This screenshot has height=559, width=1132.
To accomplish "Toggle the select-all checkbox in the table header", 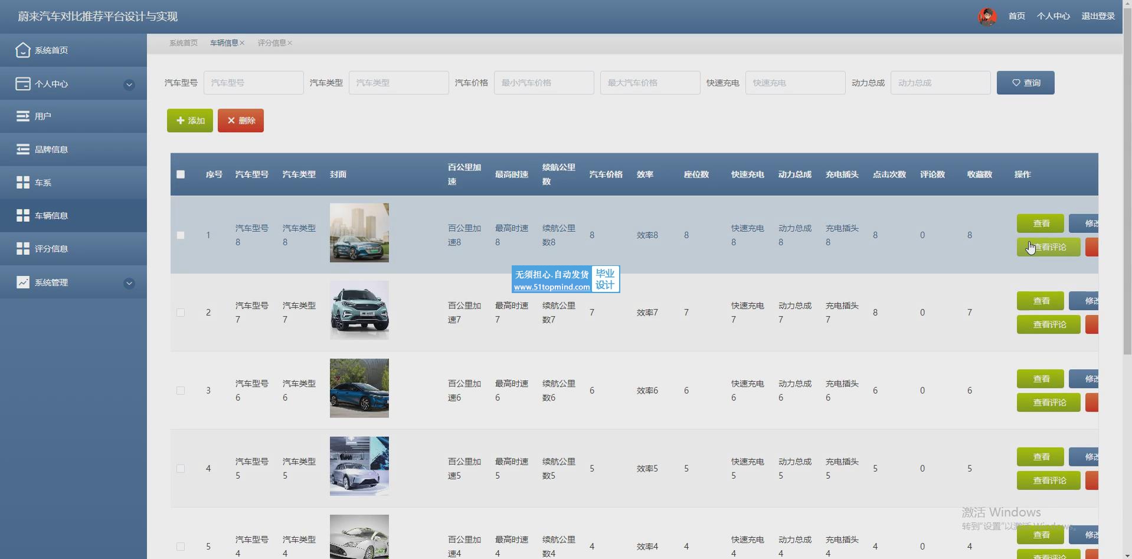I will pos(181,174).
